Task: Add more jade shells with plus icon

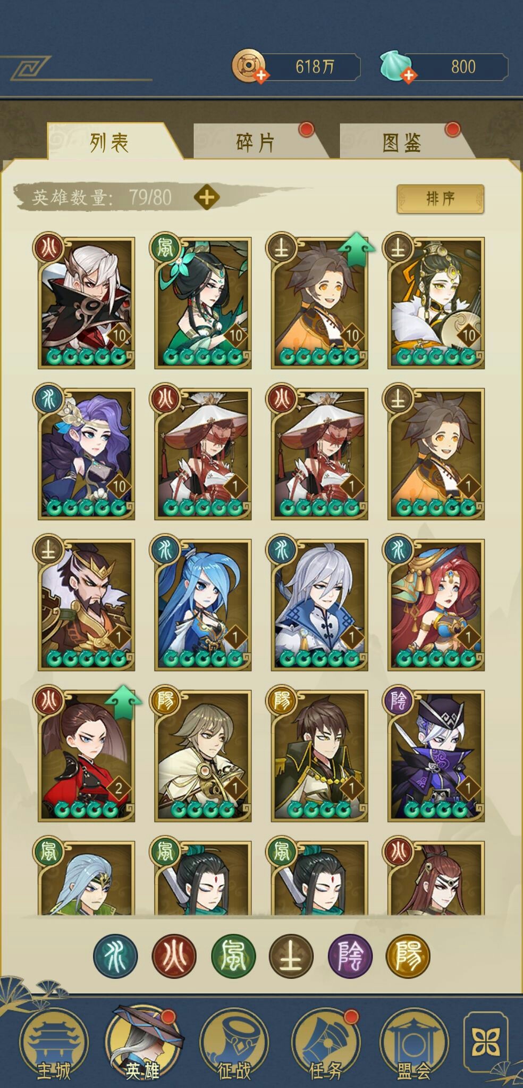Action: (408, 76)
